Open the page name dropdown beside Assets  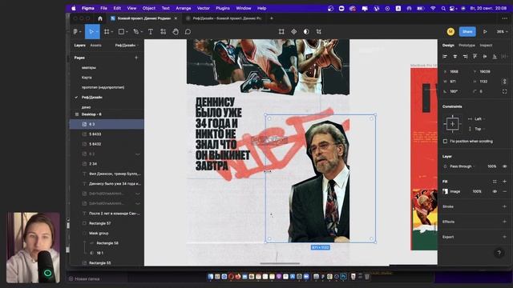pos(127,46)
